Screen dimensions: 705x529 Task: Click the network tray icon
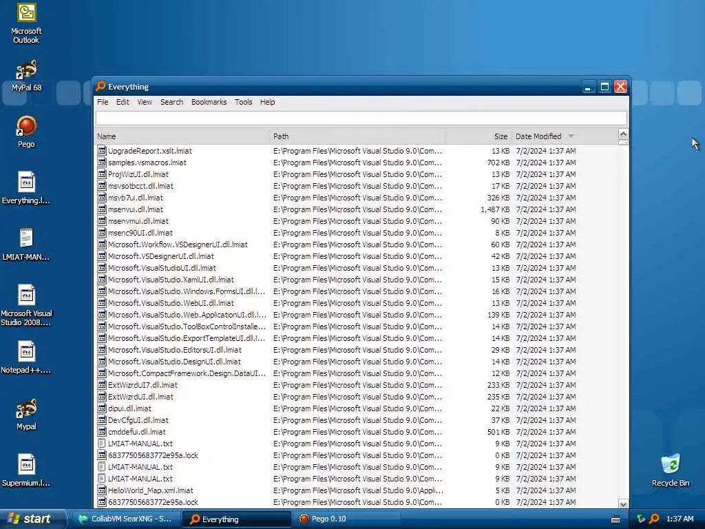pyautogui.click(x=641, y=519)
